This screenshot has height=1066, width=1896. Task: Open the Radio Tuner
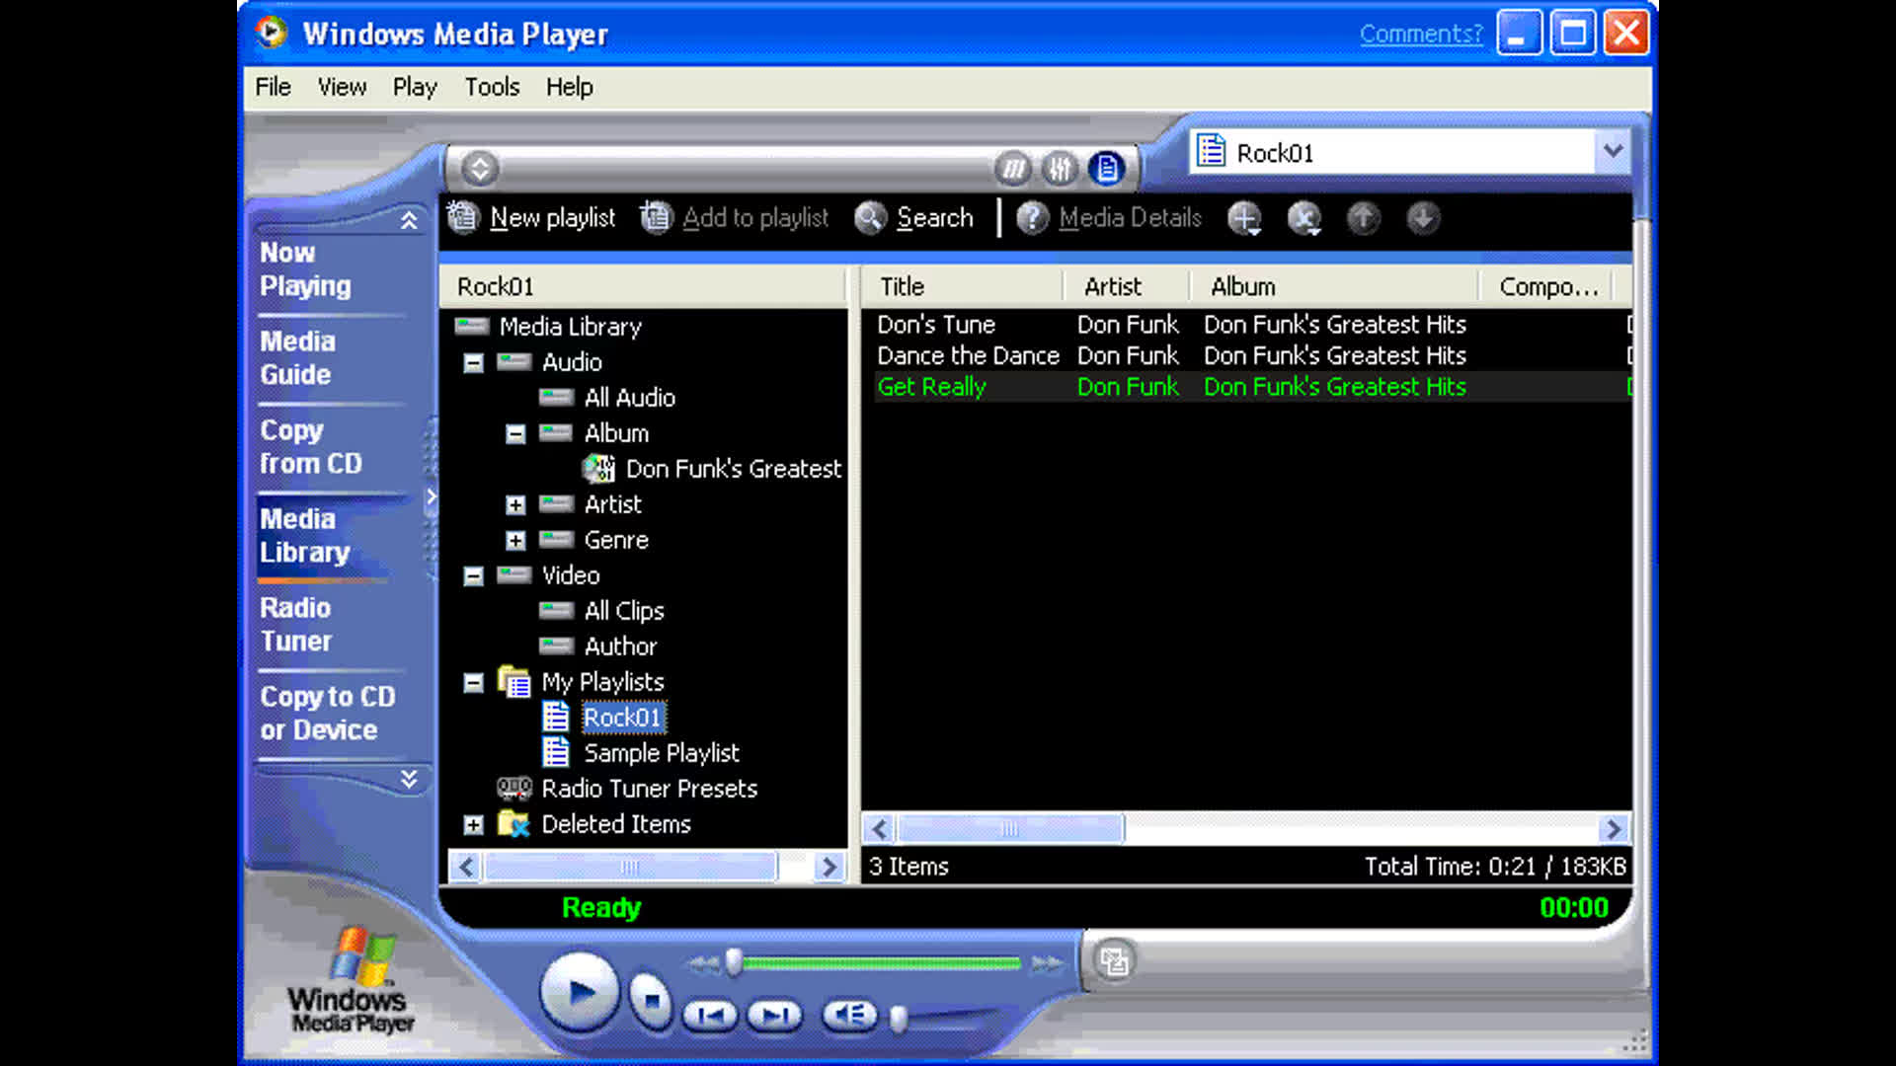pos(295,625)
